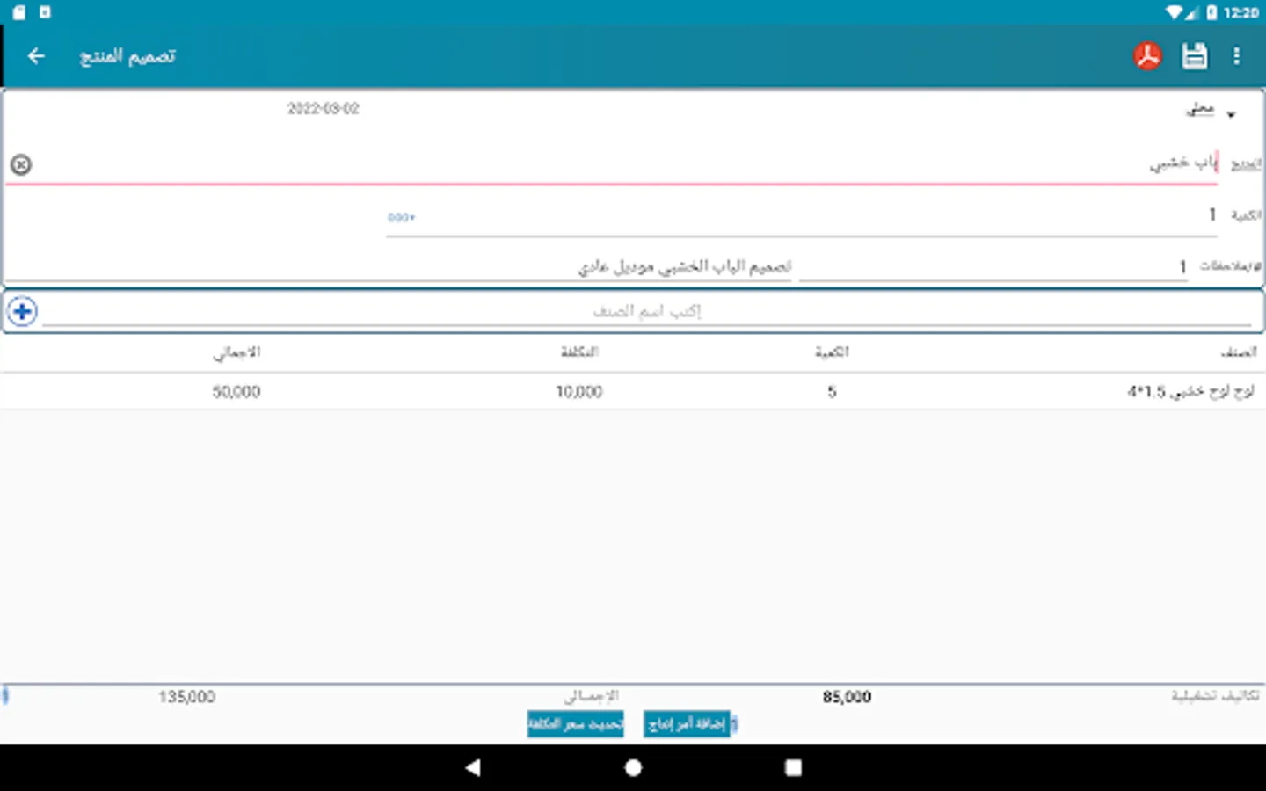Click the operating costs value 85,000
1266x791 pixels.
pos(847,697)
